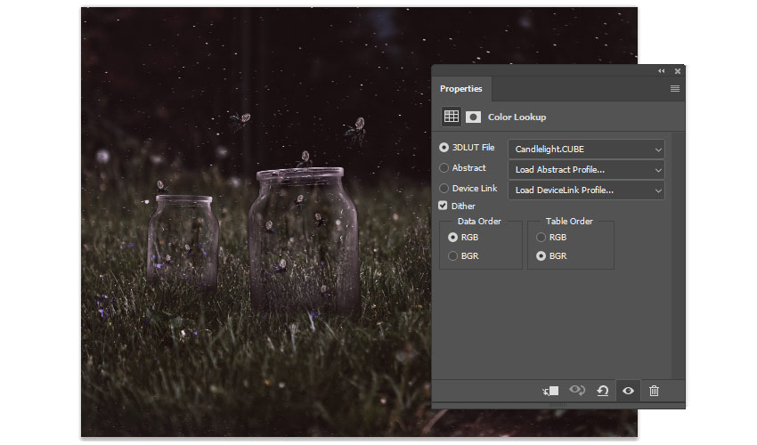This screenshot has width=757, height=445.
Task: Select the 3DLUT File radio button
Action: tap(444, 148)
